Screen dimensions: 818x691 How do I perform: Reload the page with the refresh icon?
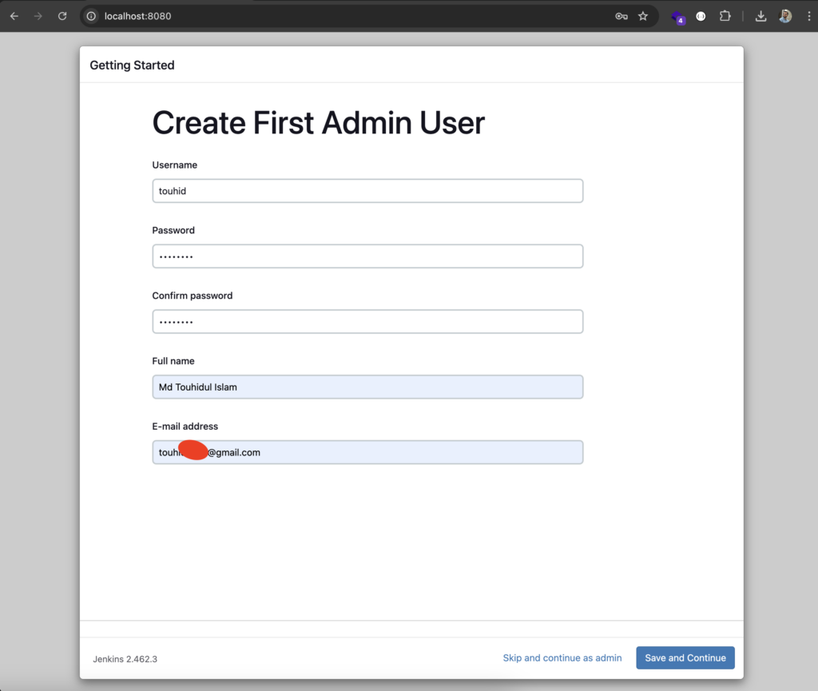point(62,16)
